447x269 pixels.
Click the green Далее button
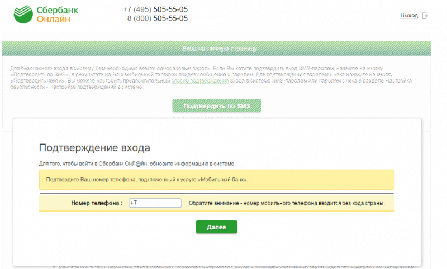[x=216, y=227]
